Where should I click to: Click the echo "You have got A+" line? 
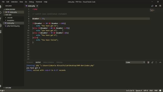47,26
